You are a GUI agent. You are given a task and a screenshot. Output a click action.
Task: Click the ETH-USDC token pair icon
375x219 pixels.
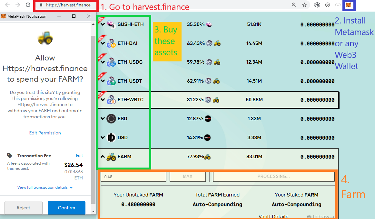point(111,62)
